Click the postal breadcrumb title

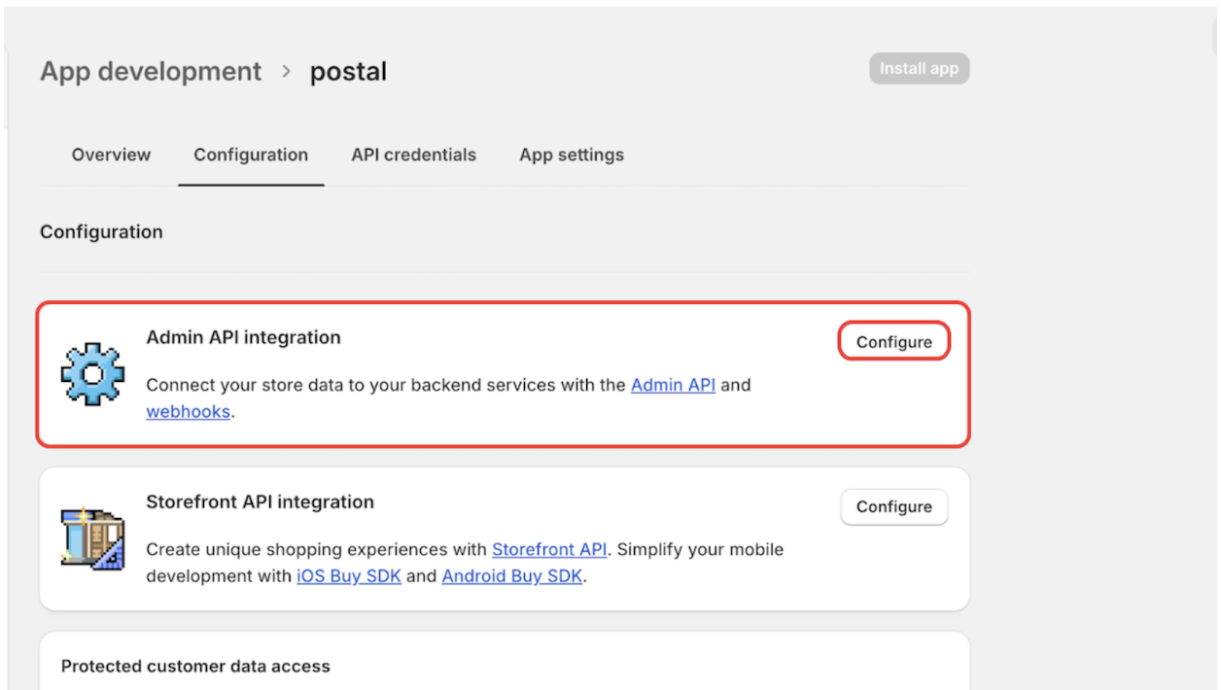[348, 71]
